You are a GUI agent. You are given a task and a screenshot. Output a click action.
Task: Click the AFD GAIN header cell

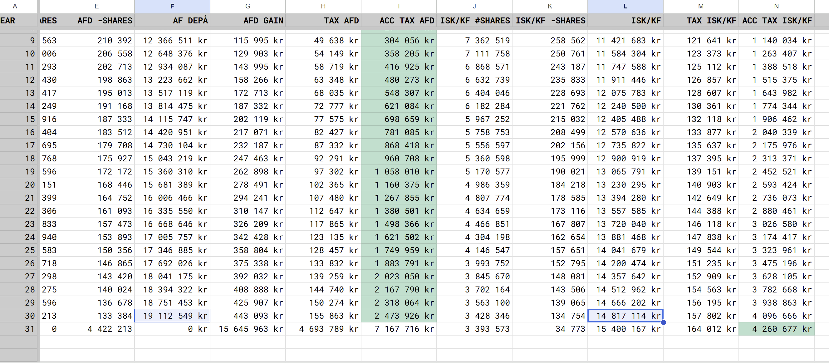click(x=248, y=21)
